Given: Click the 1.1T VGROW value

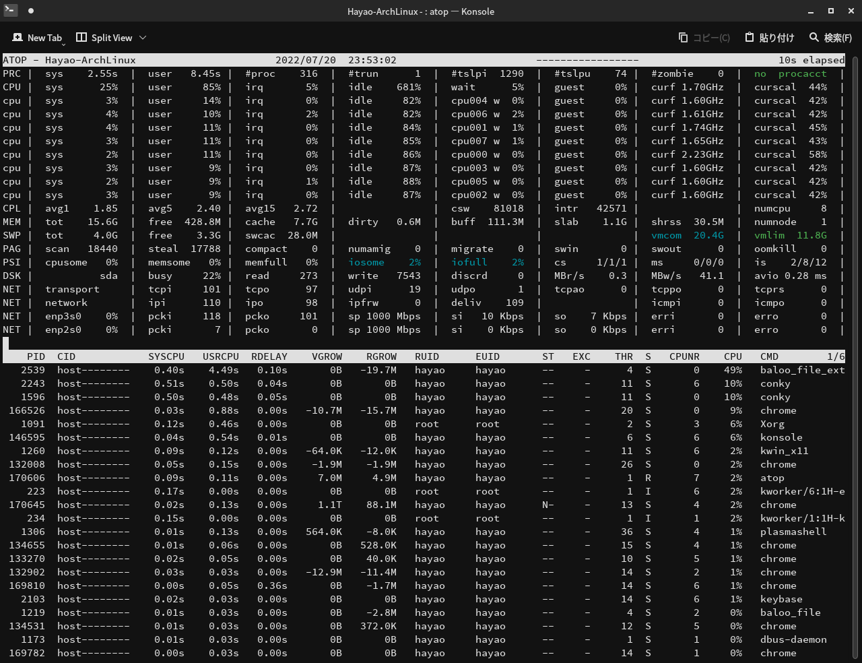Looking at the screenshot, I should 330,505.
